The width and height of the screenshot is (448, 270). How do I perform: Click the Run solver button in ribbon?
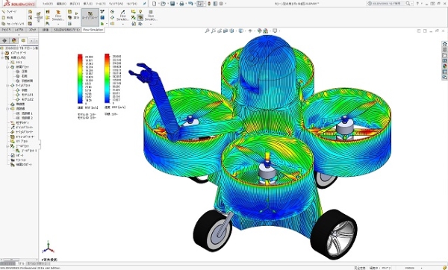pyautogui.click(x=76, y=16)
